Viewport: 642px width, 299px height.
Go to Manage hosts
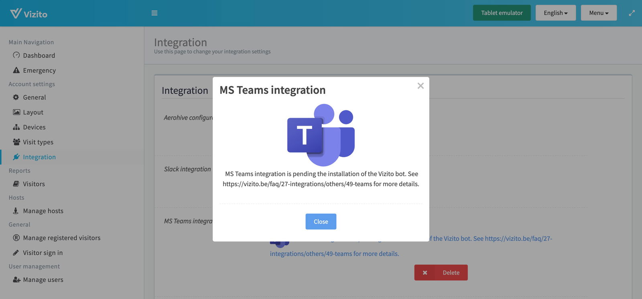[43, 211]
